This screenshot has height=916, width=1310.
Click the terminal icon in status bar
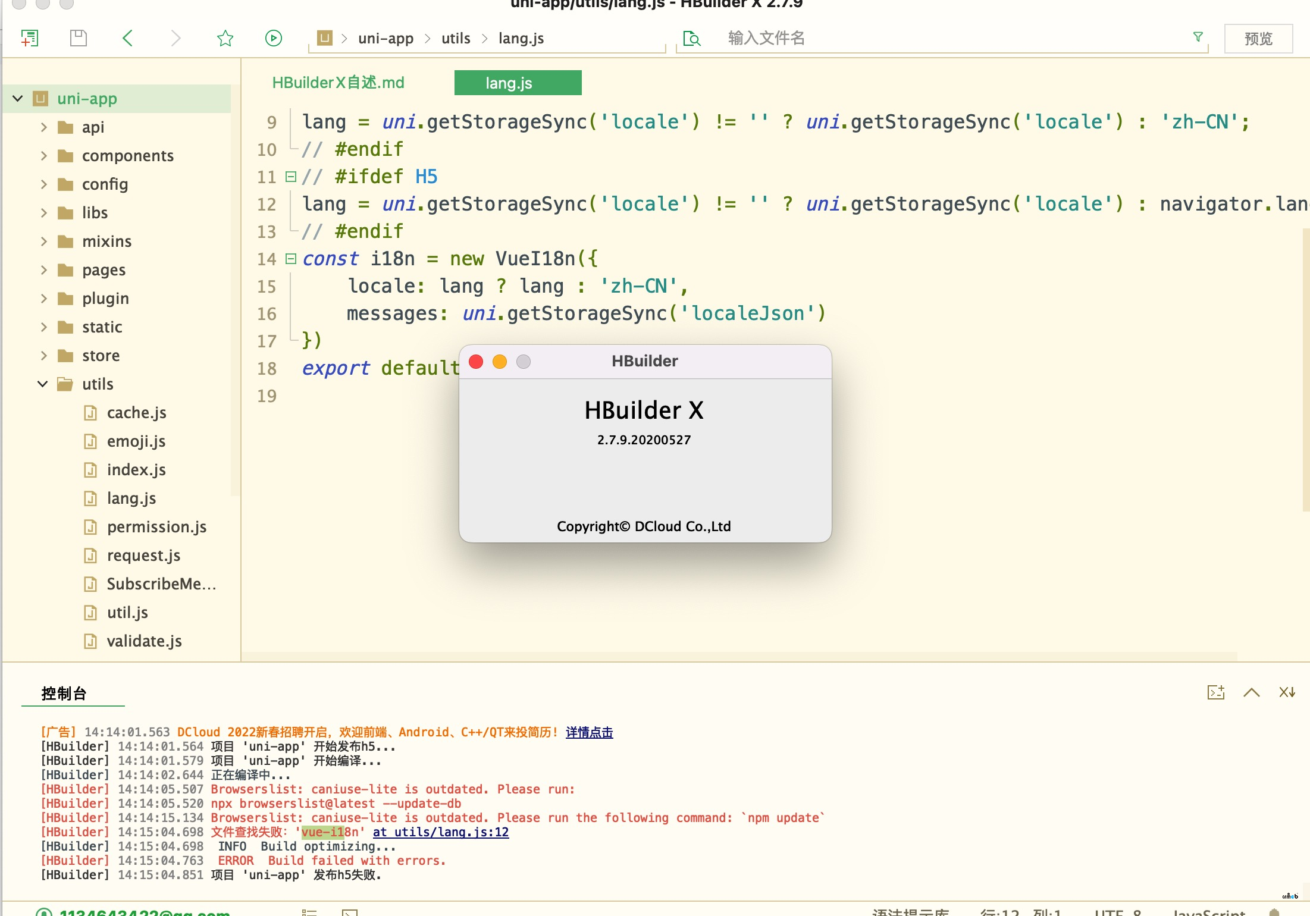(x=350, y=912)
